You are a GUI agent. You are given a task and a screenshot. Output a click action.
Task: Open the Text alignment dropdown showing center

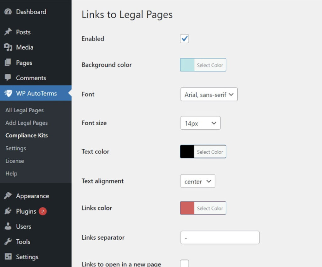click(197, 181)
